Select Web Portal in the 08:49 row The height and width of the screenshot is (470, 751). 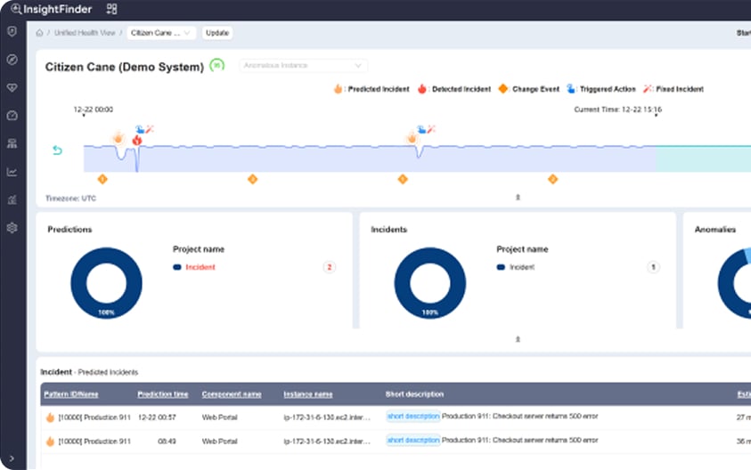219,442
